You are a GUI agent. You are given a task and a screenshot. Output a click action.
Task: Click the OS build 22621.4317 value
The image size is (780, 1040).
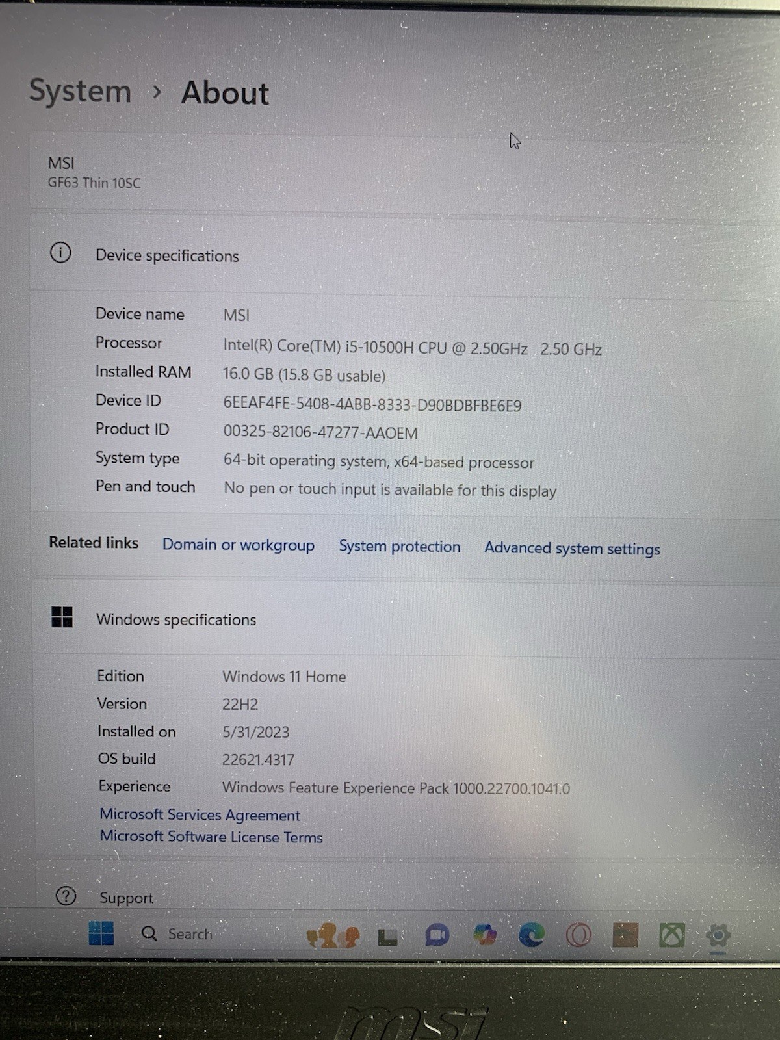click(258, 759)
